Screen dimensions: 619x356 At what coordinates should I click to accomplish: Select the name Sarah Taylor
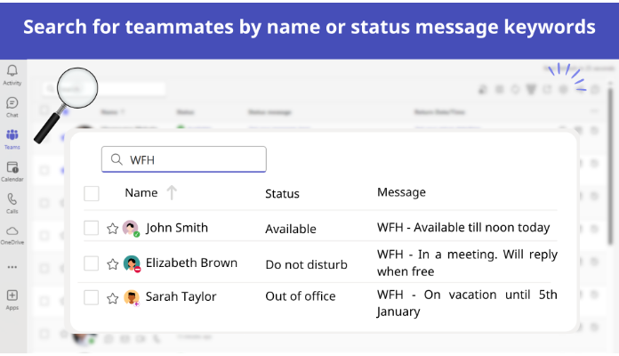pyautogui.click(x=181, y=296)
